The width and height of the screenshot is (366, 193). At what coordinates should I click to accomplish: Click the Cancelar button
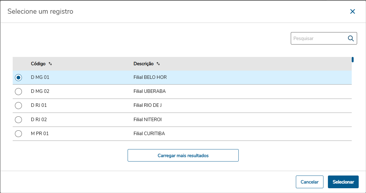[x=309, y=182]
